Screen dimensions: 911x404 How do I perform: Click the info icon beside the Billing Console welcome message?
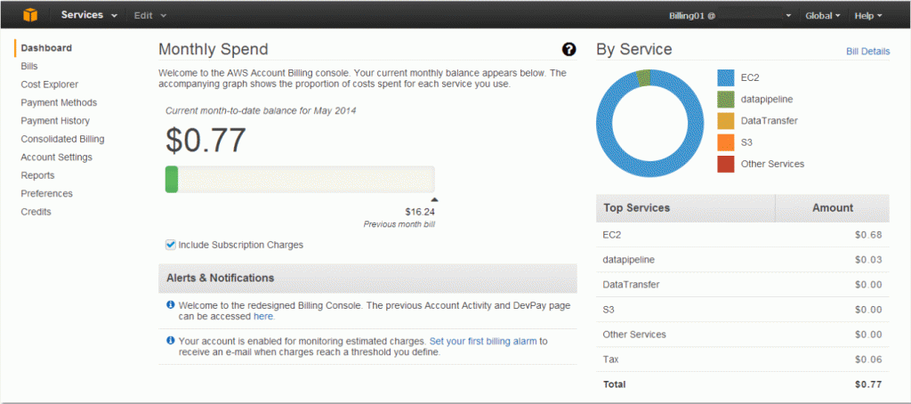point(170,304)
